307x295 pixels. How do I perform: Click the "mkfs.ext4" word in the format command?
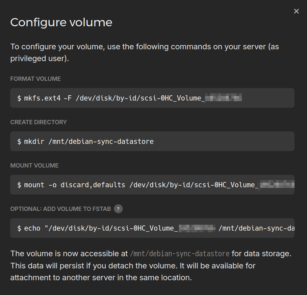[42, 98]
